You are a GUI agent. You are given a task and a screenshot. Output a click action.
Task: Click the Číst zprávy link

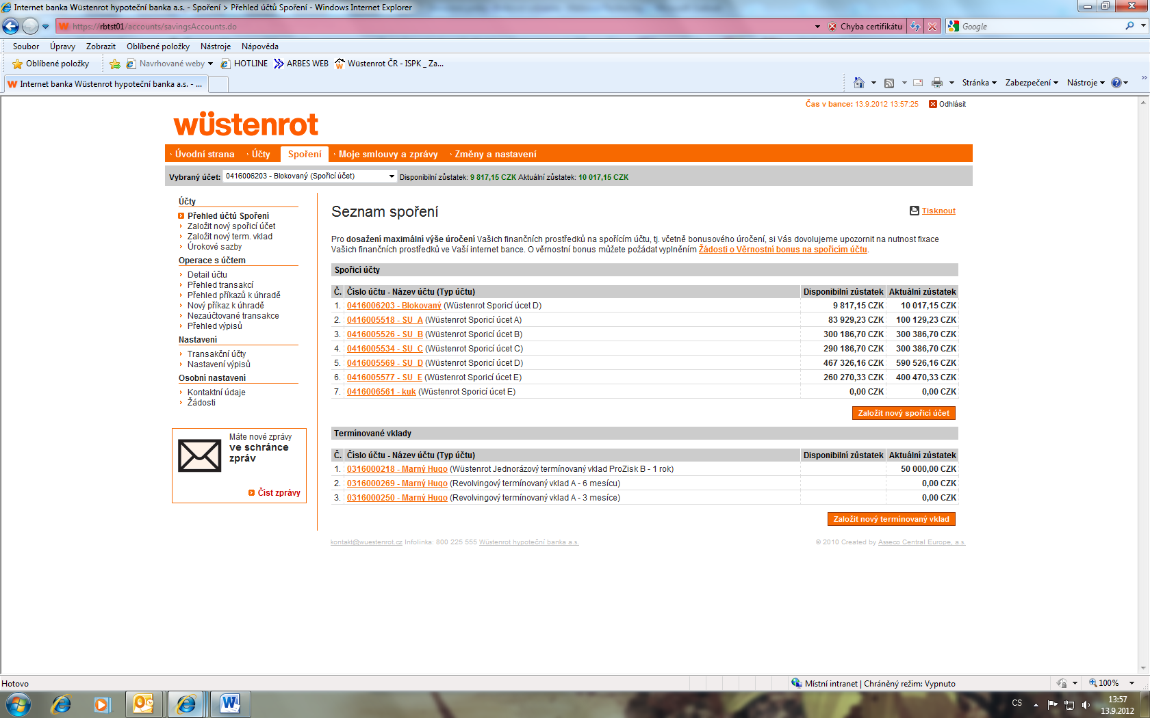point(279,492)
